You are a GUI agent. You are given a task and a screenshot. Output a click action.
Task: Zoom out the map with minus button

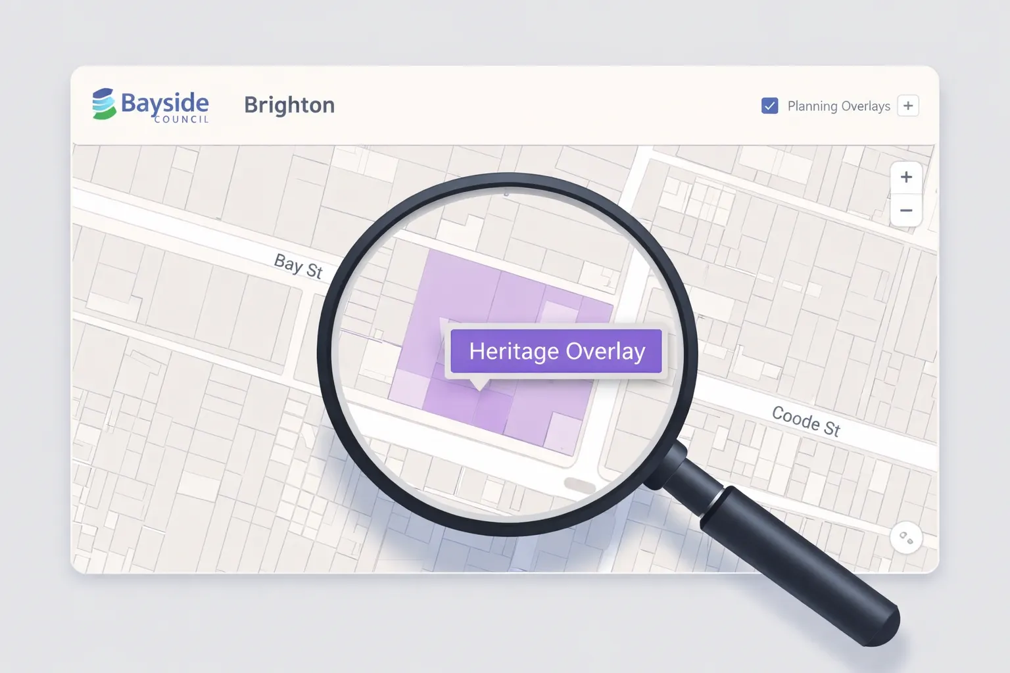(906, 210)
